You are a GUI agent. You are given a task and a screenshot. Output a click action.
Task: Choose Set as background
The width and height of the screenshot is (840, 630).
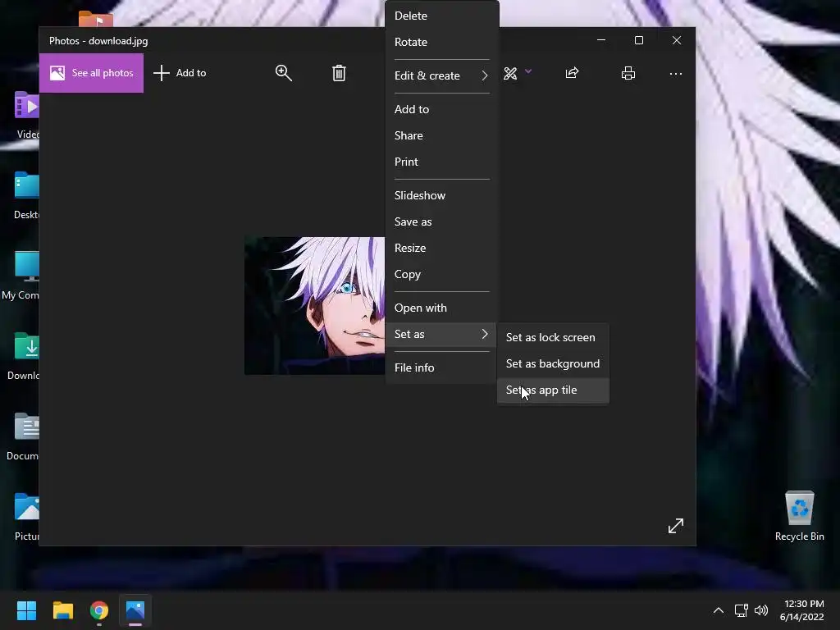[x=553, y=363]
